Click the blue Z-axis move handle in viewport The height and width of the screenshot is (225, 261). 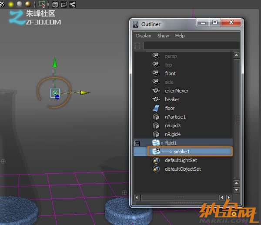click(57, 97)
